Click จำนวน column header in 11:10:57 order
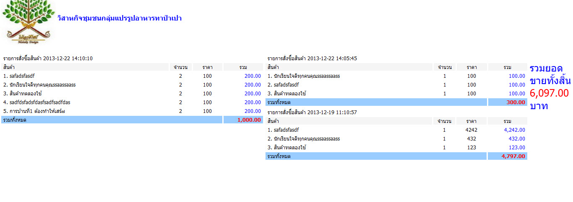 [445, 121]
